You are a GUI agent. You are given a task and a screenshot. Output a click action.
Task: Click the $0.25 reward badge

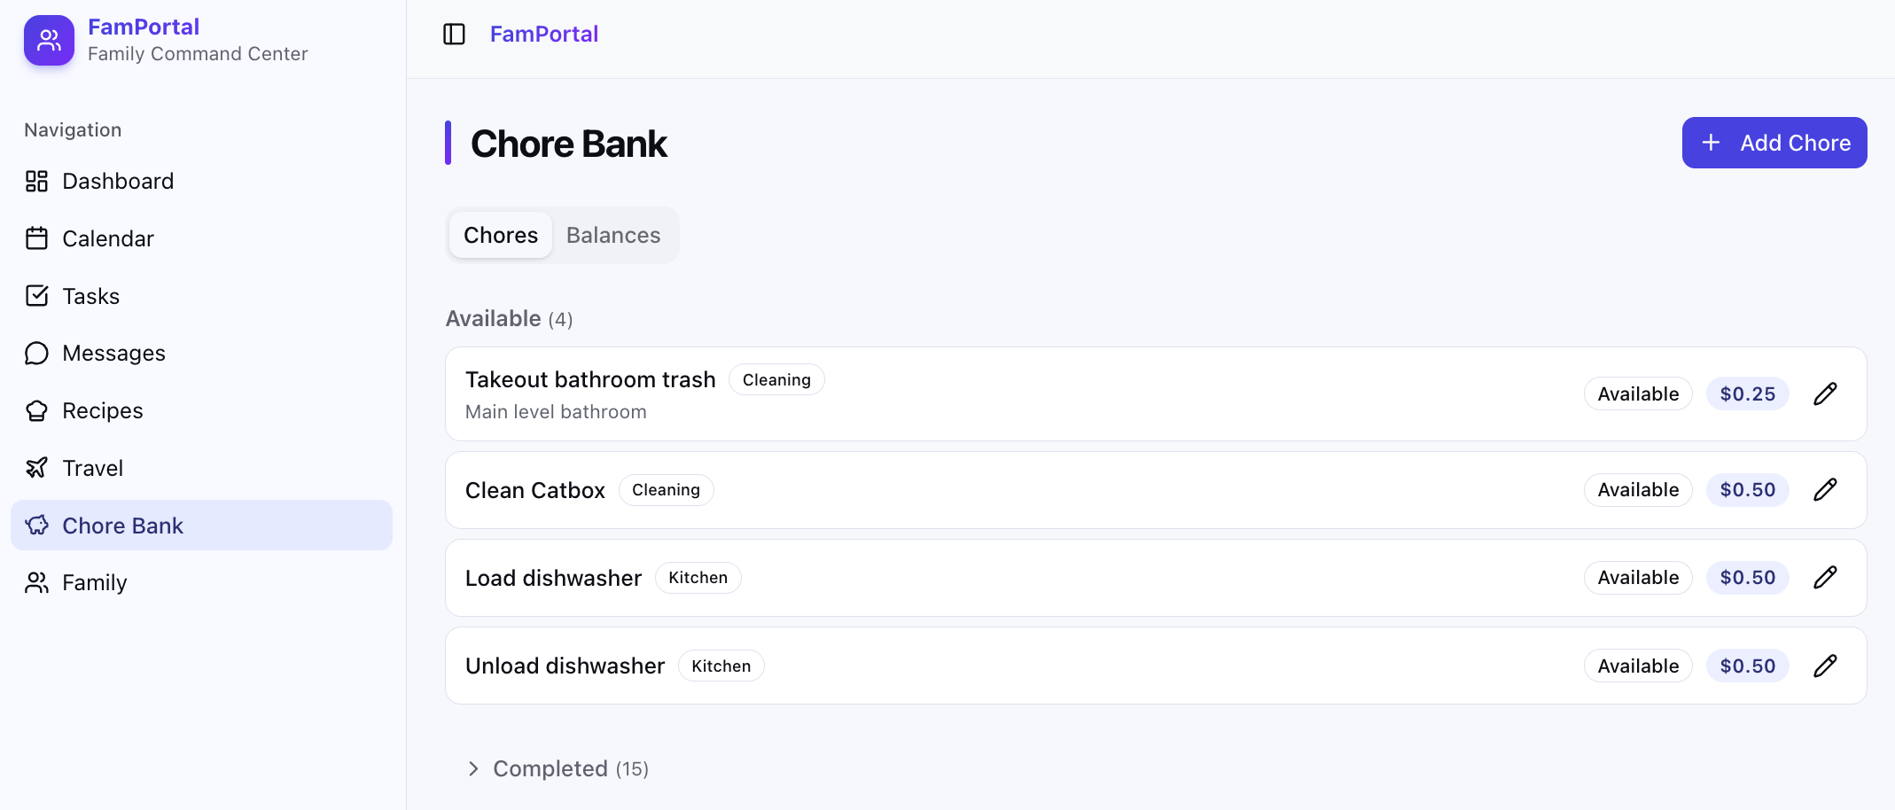1747,394
